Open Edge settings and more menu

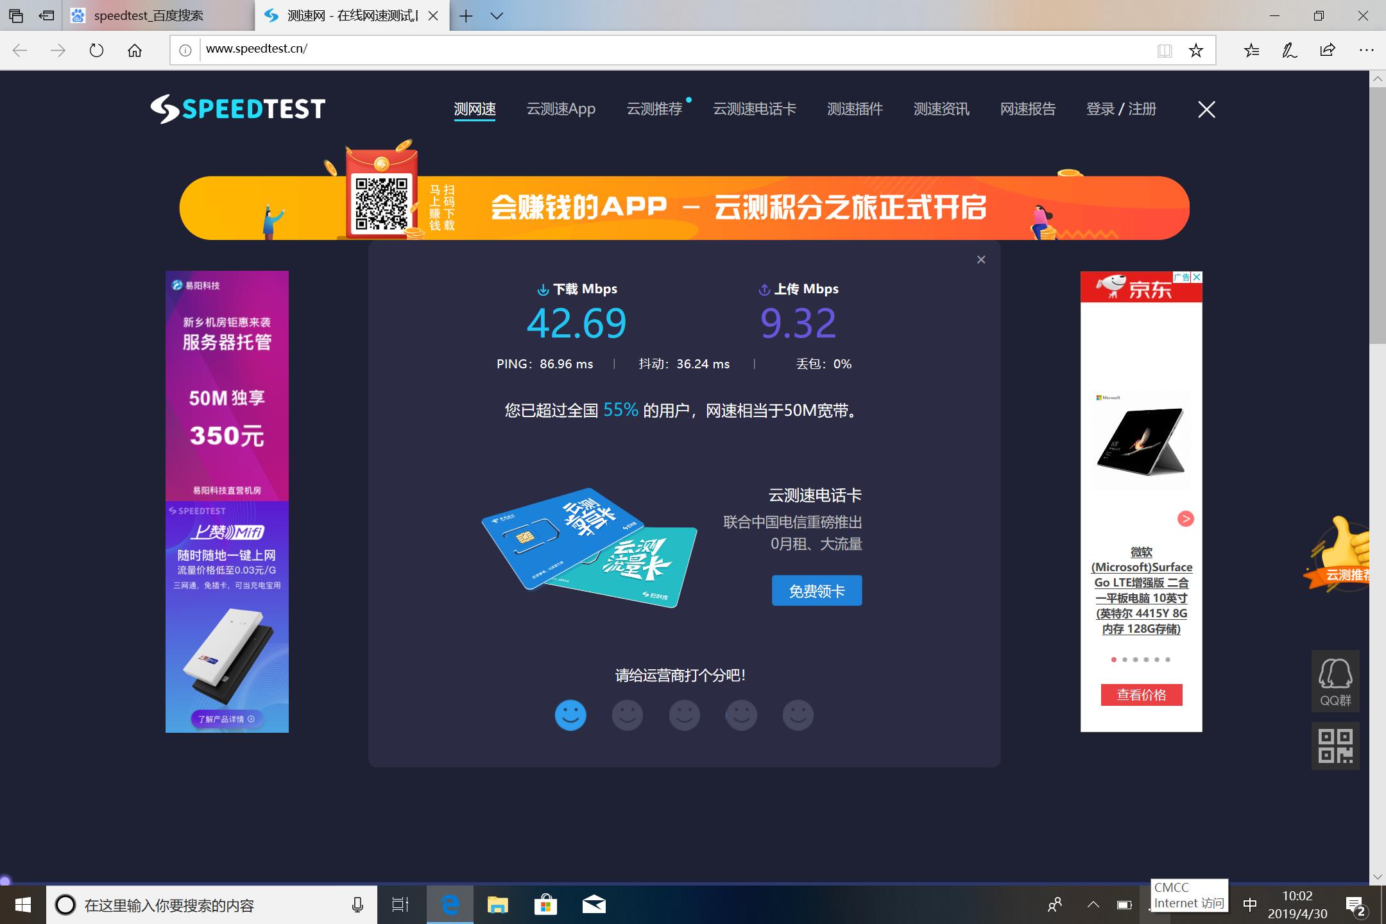click(x=1365, y=49)
